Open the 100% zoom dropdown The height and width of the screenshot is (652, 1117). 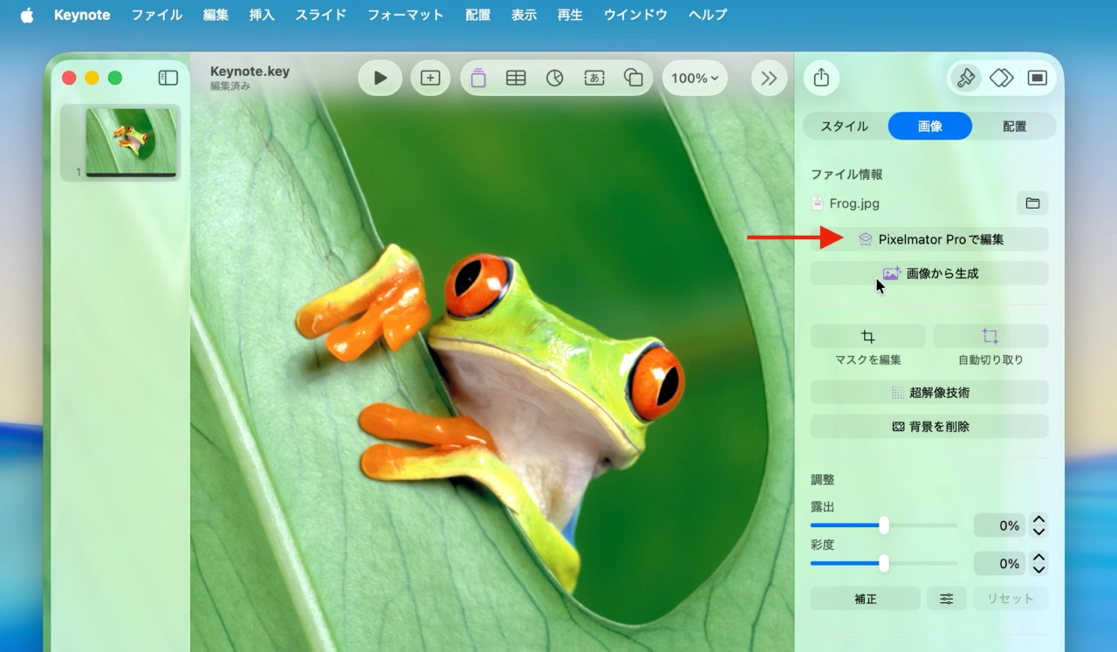(x=695, y=78)
